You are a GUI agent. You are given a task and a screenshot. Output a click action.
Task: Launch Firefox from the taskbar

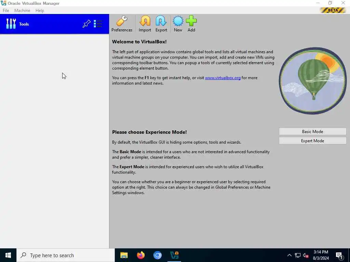pyautogui.click(x=140, y=255)
